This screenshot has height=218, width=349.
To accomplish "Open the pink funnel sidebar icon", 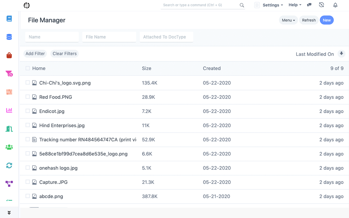I will pyautogui.click(x=9, y=74).
